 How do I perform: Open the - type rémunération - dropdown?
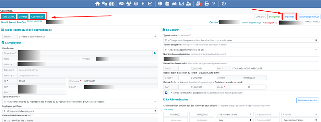(x=300, y=120)
